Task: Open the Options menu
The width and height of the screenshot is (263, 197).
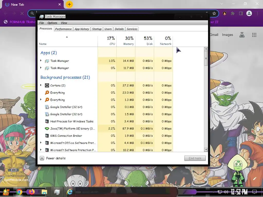Action: (52, 23)
